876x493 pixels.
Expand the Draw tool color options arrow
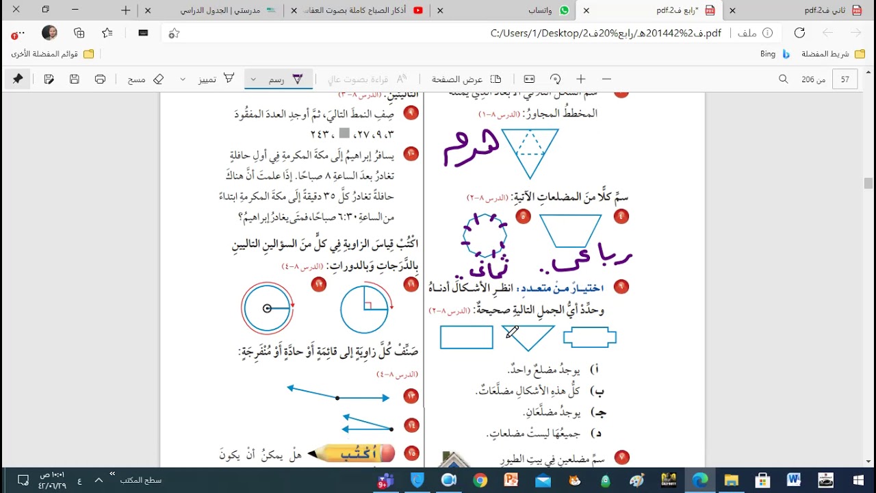[253, 79]
